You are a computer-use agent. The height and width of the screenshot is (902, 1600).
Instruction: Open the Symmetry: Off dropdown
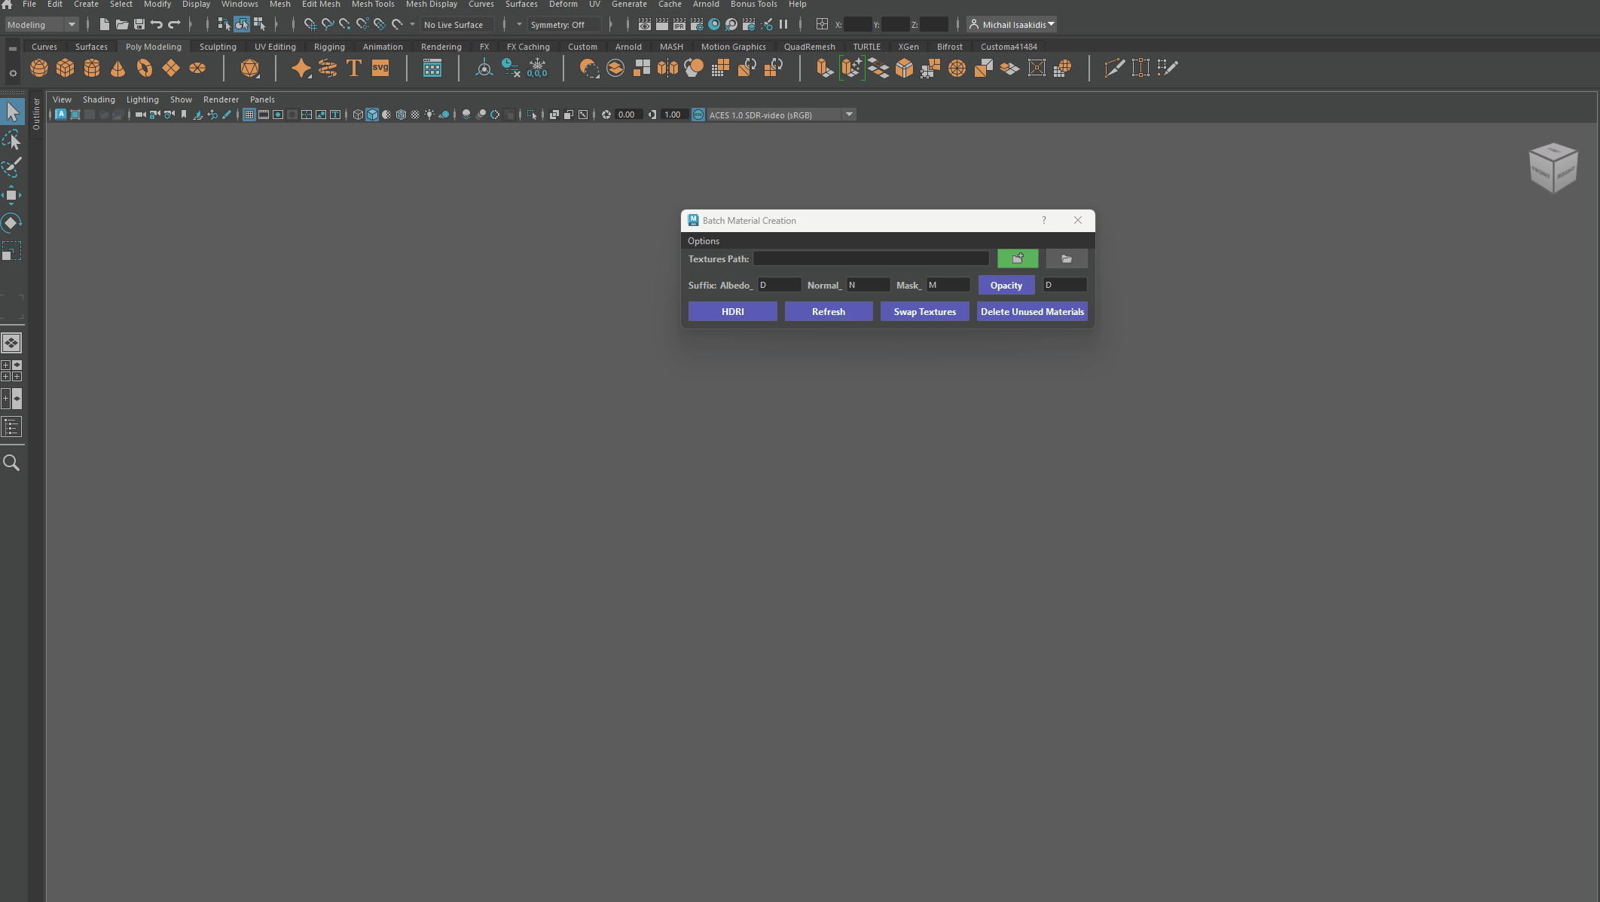pos(563,25)
